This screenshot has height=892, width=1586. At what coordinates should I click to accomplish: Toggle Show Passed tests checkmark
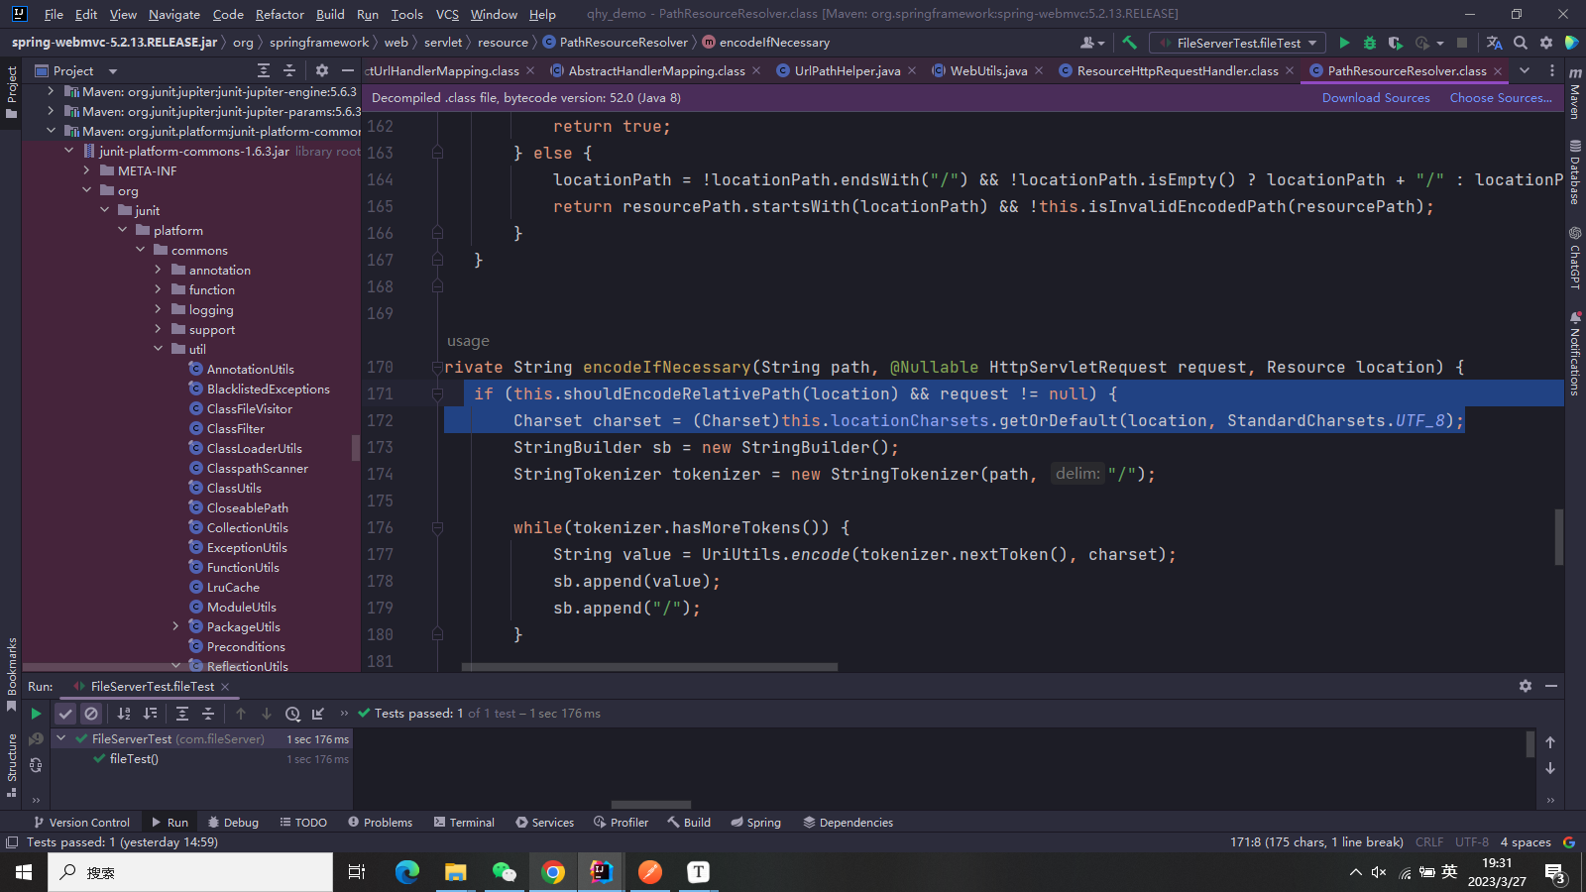(x=65, y=714)
